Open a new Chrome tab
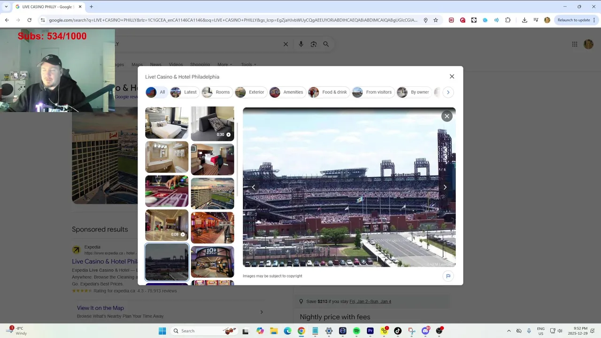Screen dimensions: 601x338 tap(91, 7)
